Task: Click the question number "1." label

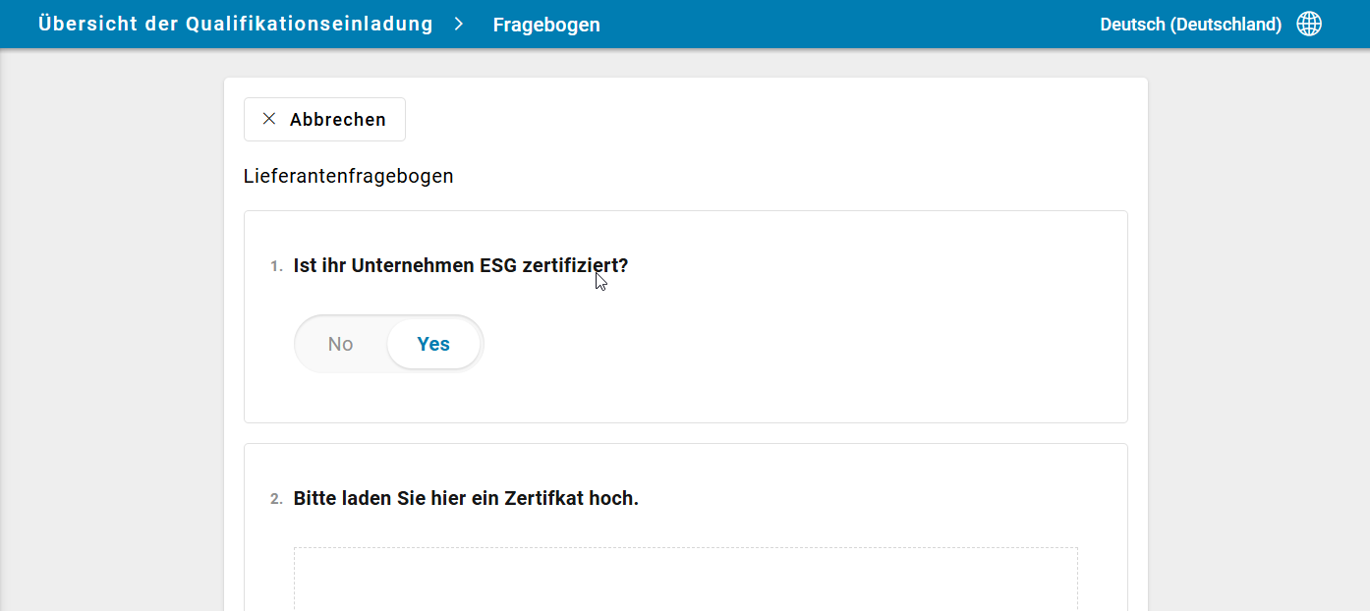Action: point(276,266)
